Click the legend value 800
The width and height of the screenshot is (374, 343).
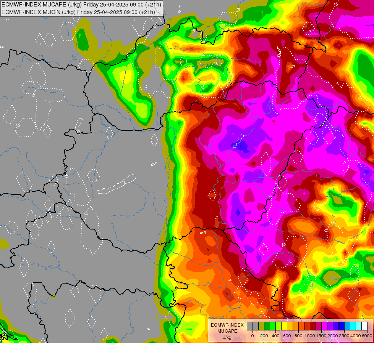[298, 336]
